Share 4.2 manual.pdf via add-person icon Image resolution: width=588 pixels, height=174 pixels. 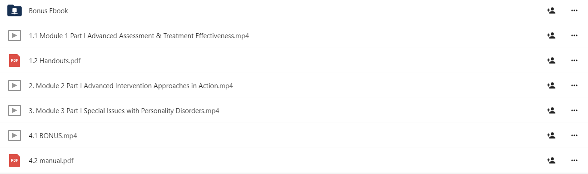551,160
